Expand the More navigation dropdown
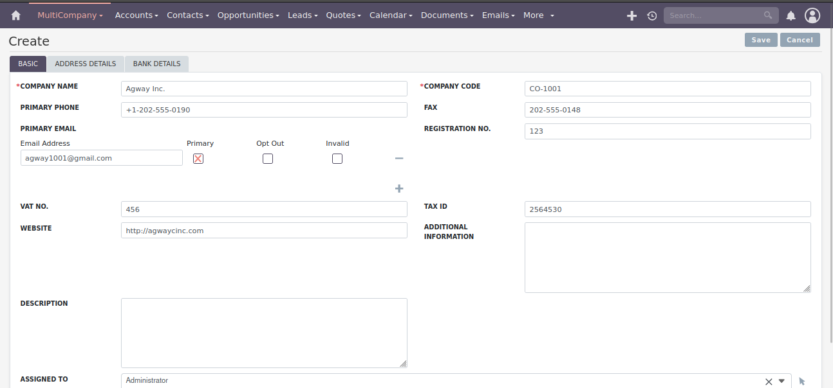The image size is (833, 388). pos(538,15)
